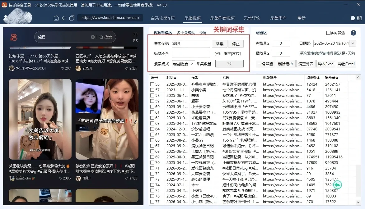Click the 标题不含 input field

[x=191, y=54]
